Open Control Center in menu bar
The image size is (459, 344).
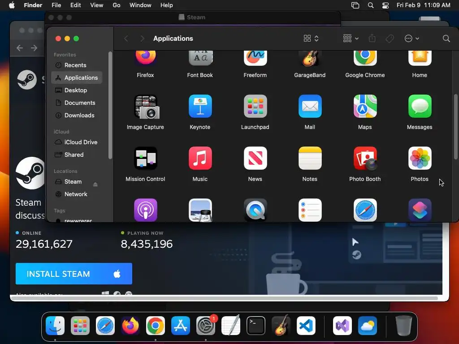pos(385,5)
